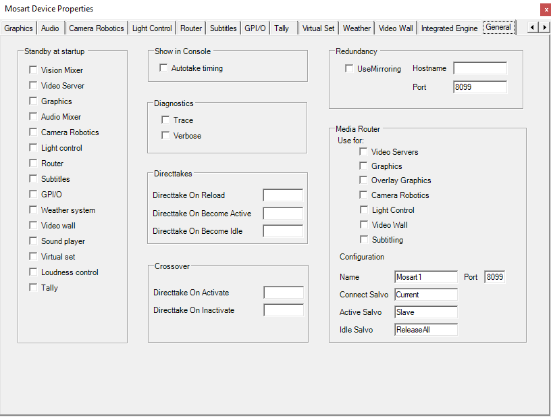551x417 pixels.
Task: Enable the UseMirroring checkbox
Action: coord(349,69)
